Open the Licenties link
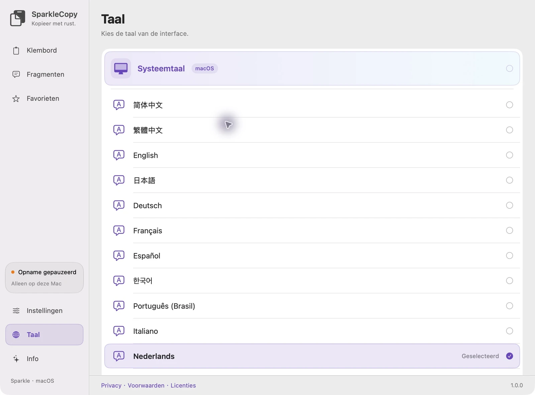The image size is (535, 395). 183,385
